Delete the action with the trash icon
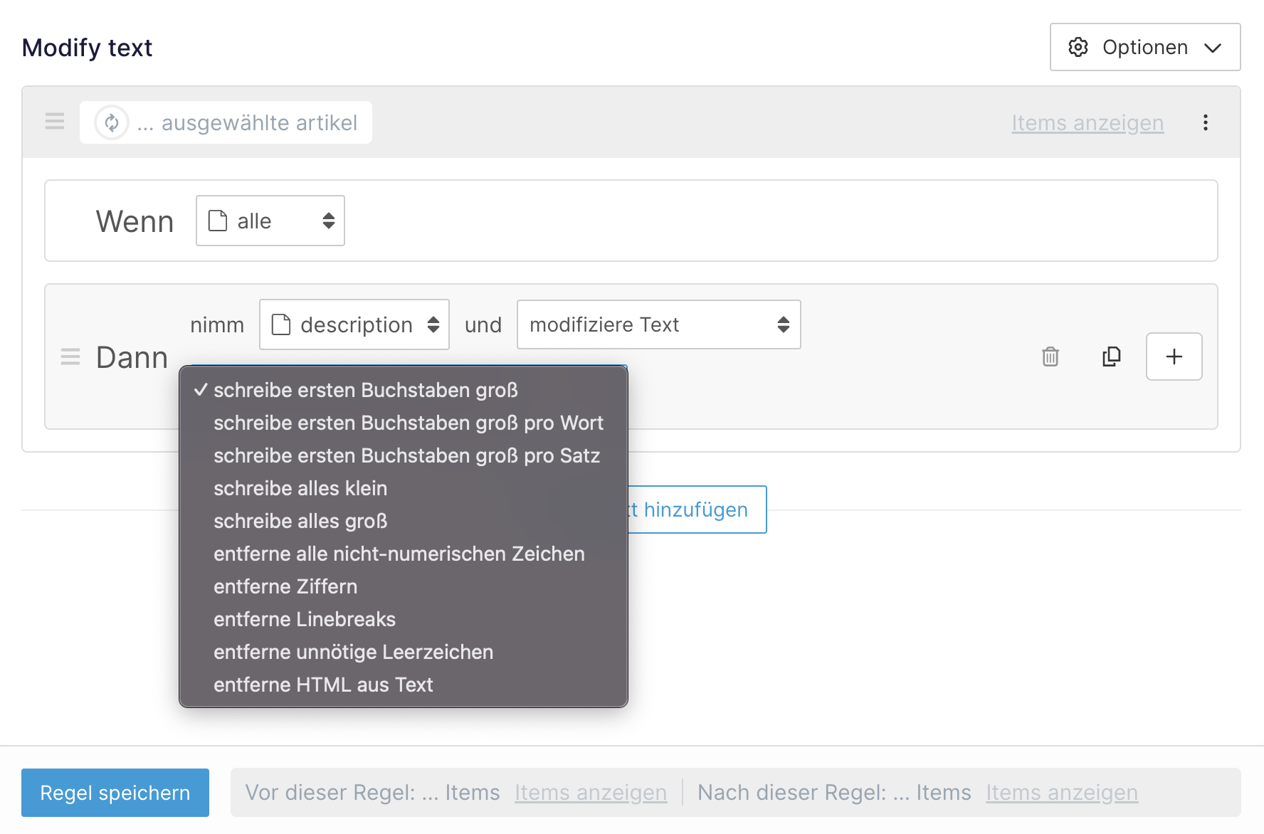 tap(1050, 357)
